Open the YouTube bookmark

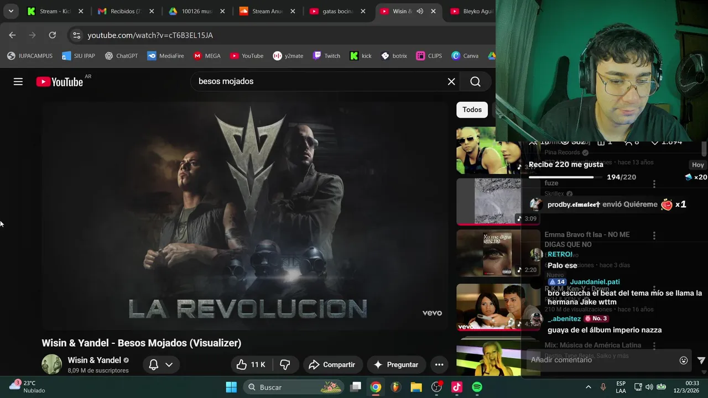tap(247, 56)
